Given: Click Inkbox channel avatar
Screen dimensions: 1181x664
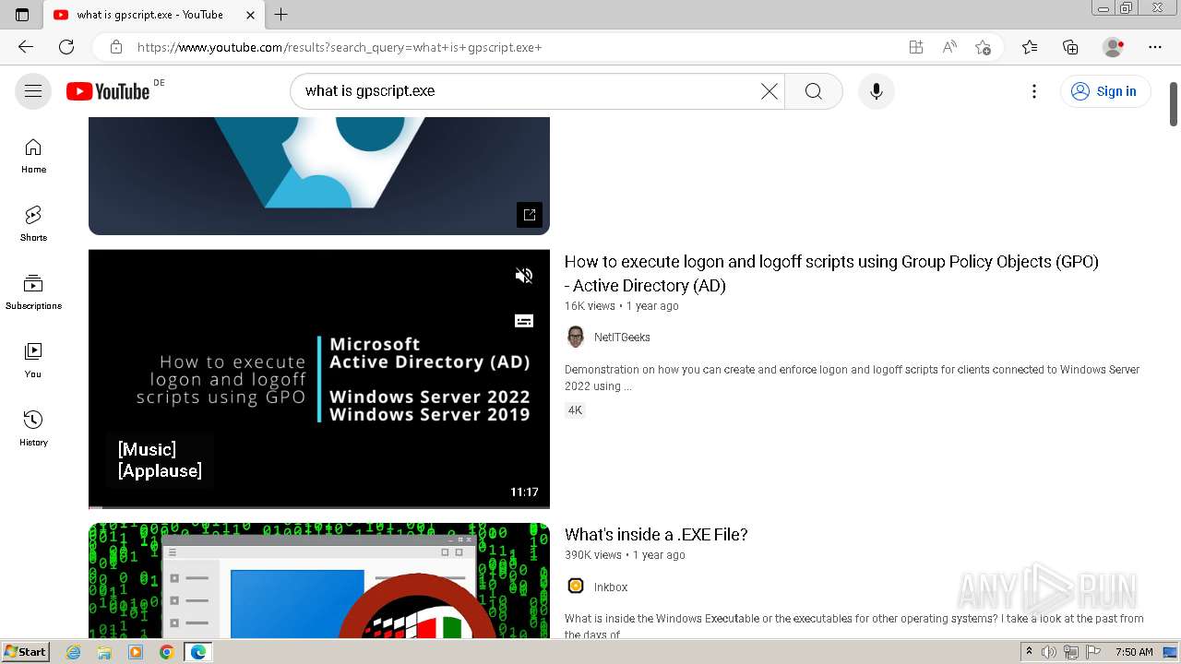Looking at the screenshot, I should pyautogui.click(x=576, y=586).
